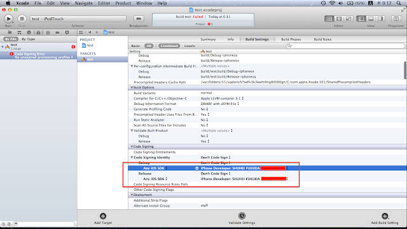Viewport: 407px width, 229px height.
Task: Go forward in the jump bar history
Action: [x=97, y=32]
